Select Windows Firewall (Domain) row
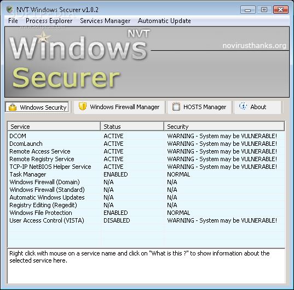Viewport: 294px width, 290px height. [x=146, y=182]
